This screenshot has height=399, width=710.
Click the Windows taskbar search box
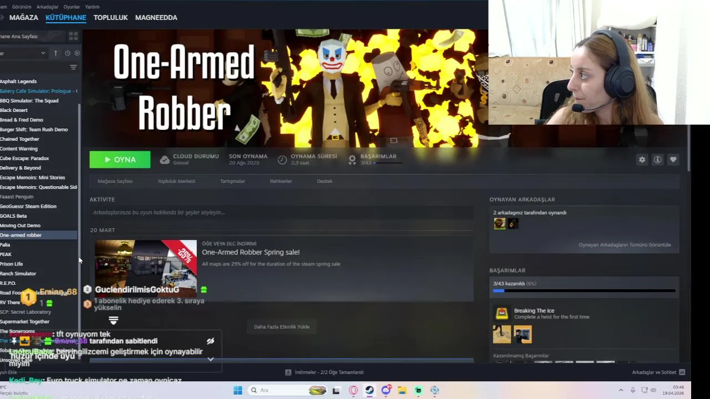pyautogui.click(x=287, y=390)
